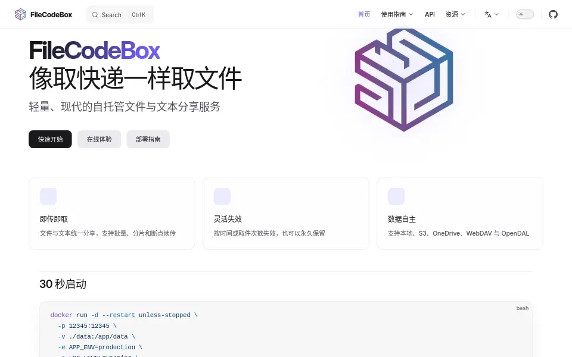This screenshot has height=357, width=572.
Task: Click the 按时间或取件次数失效 description text
Action: pos(269,233)
